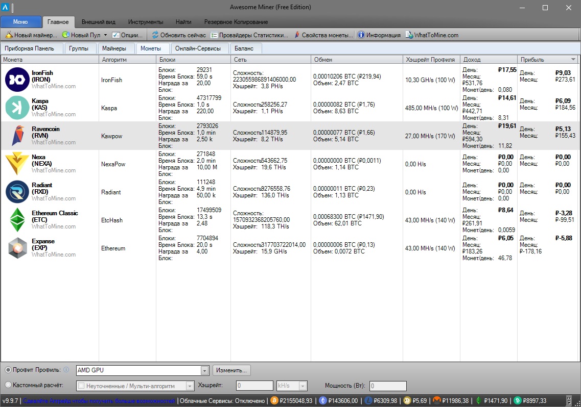This screenshot has width=581, height=407.
Task: Click the Ethereum price icon in status bar
Action: (x=323, y=401)
